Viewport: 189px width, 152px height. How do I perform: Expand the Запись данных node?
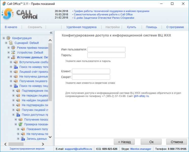tap(18, 139)
